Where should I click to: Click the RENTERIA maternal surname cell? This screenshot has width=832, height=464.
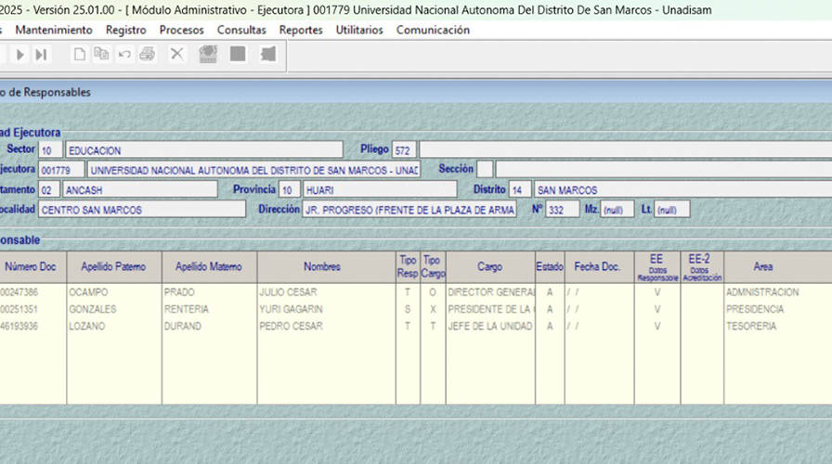point(210,309)
